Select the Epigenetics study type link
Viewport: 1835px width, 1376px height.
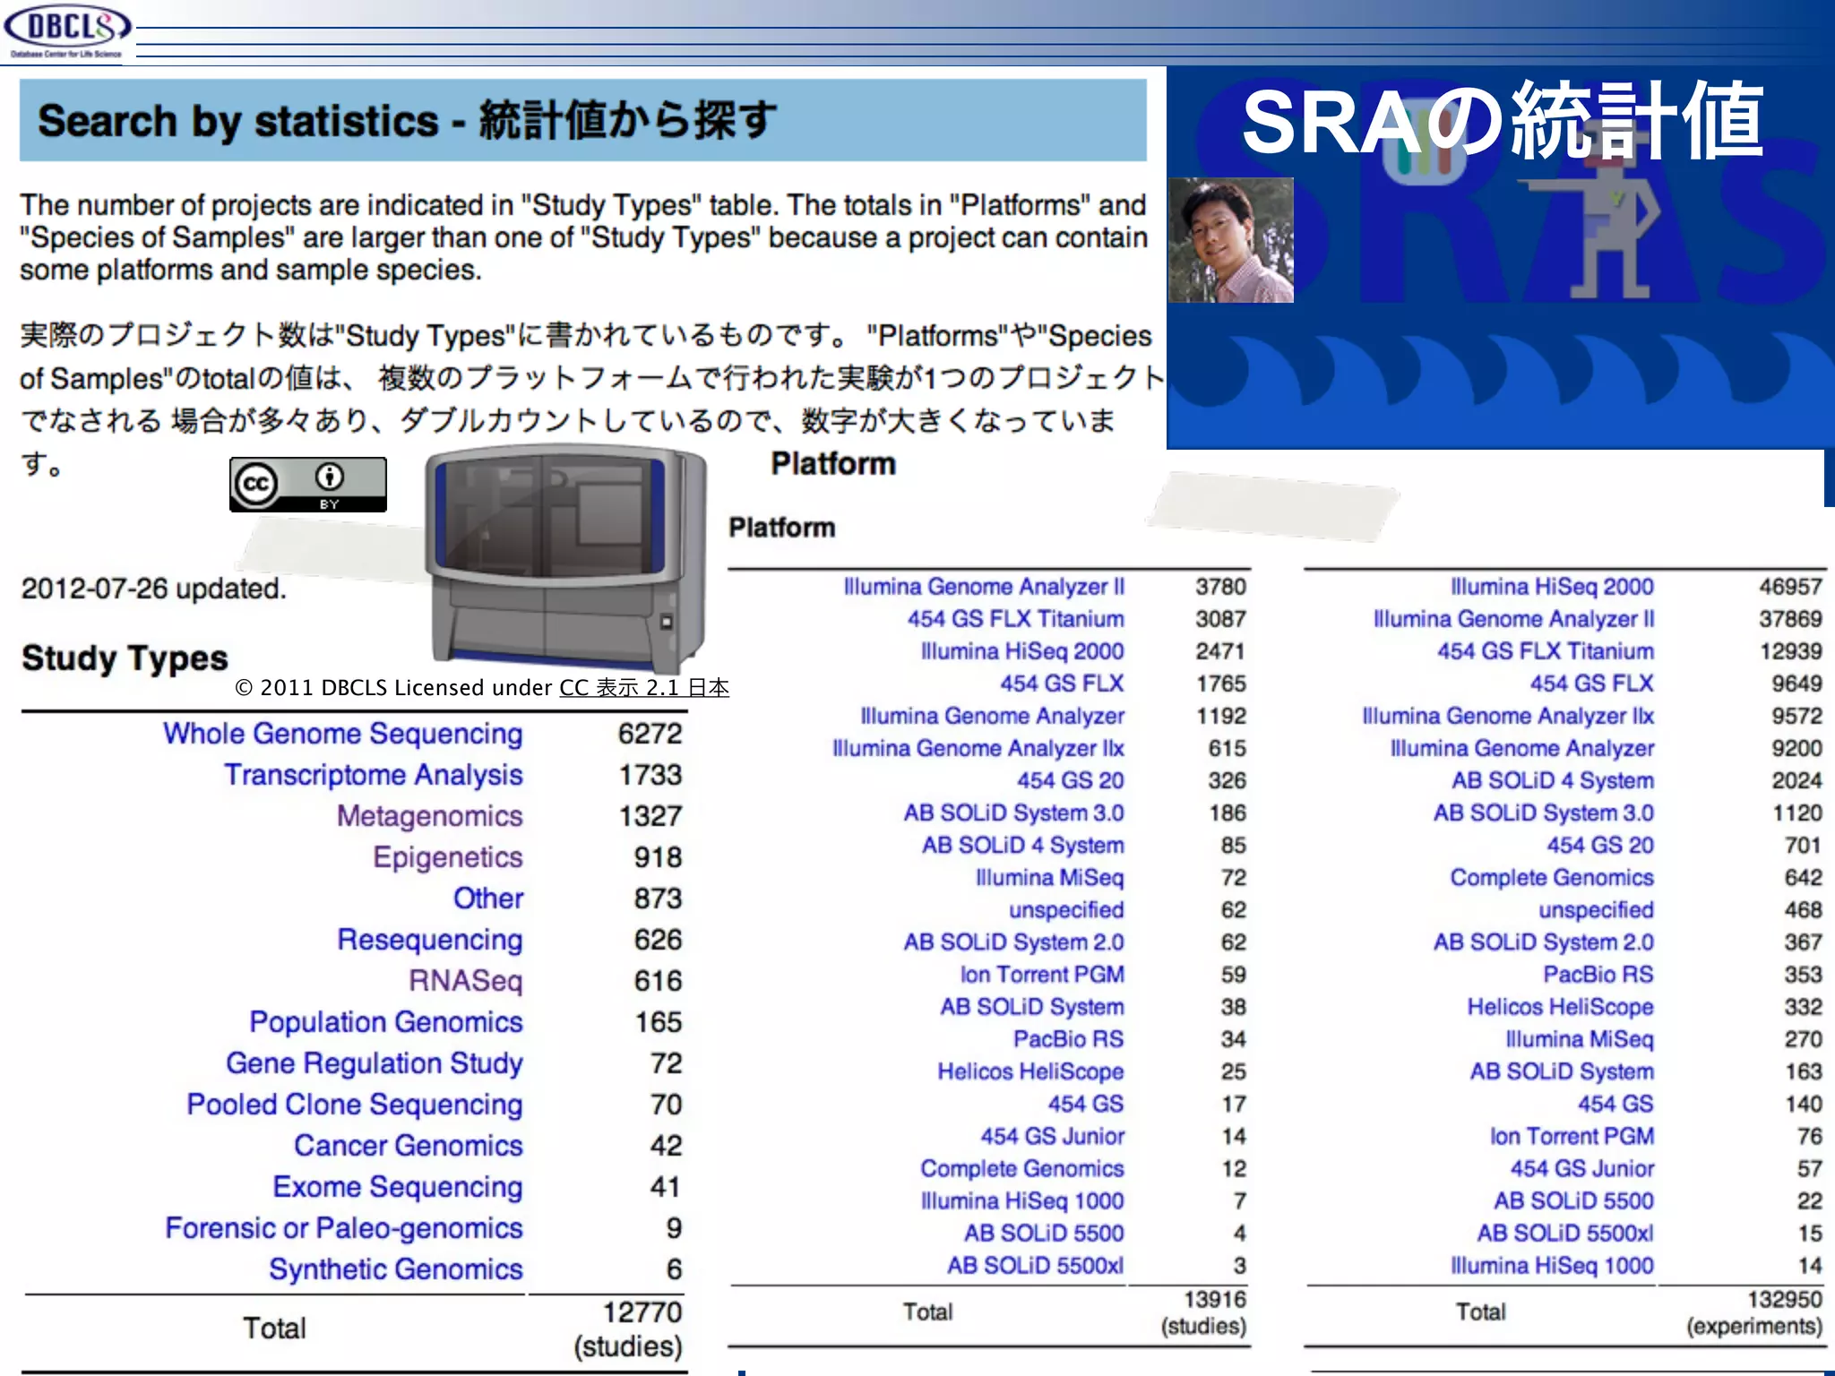coord(448,857)
